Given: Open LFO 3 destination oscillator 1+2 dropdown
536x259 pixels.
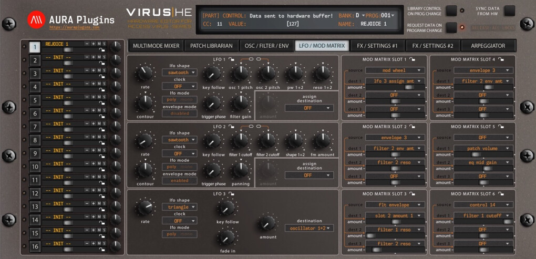Looking at the screenshot, I should pos(310,228).
